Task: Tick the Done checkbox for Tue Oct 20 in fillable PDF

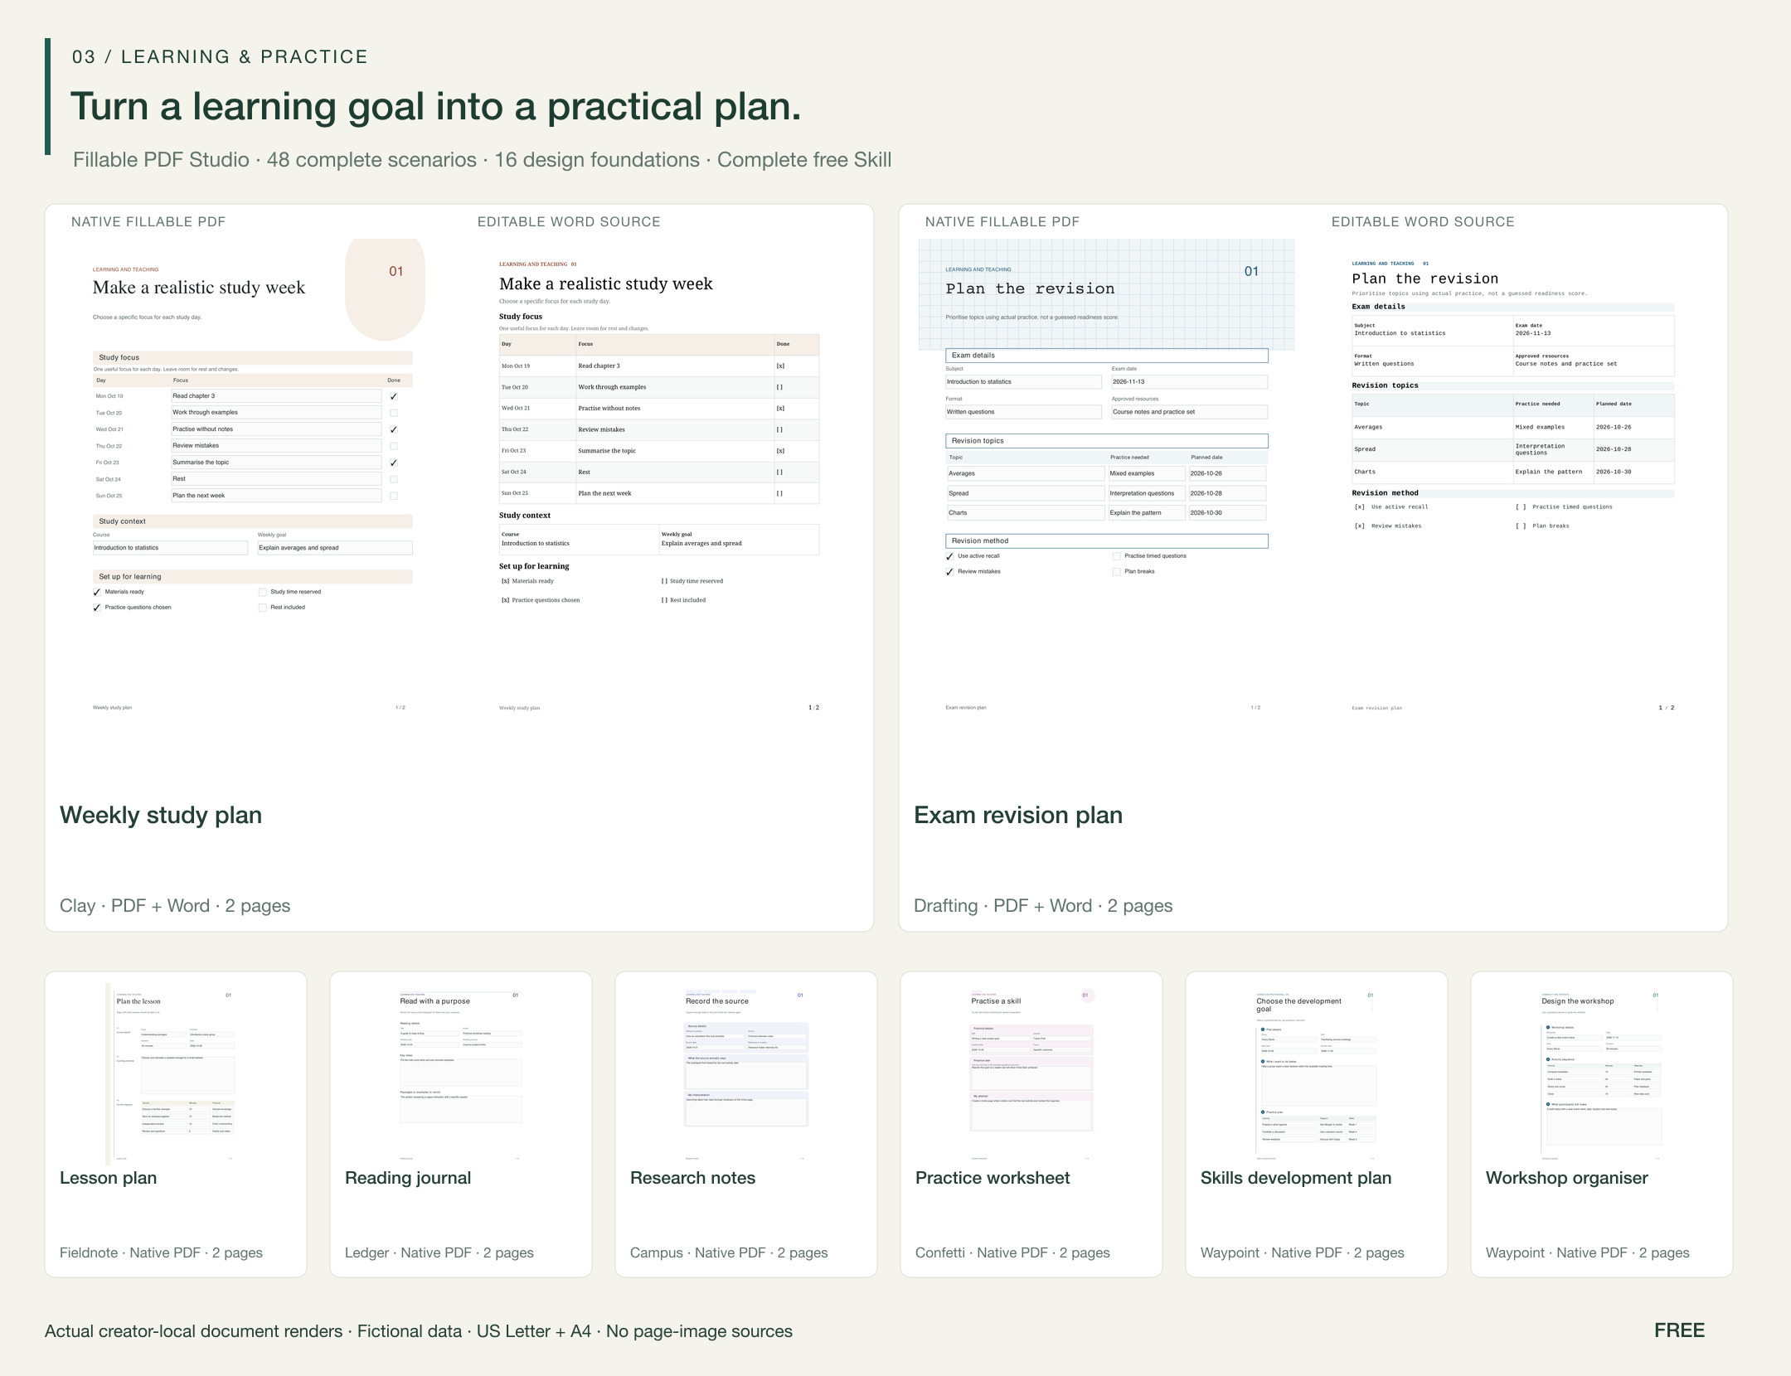Action: click(394, 413)
